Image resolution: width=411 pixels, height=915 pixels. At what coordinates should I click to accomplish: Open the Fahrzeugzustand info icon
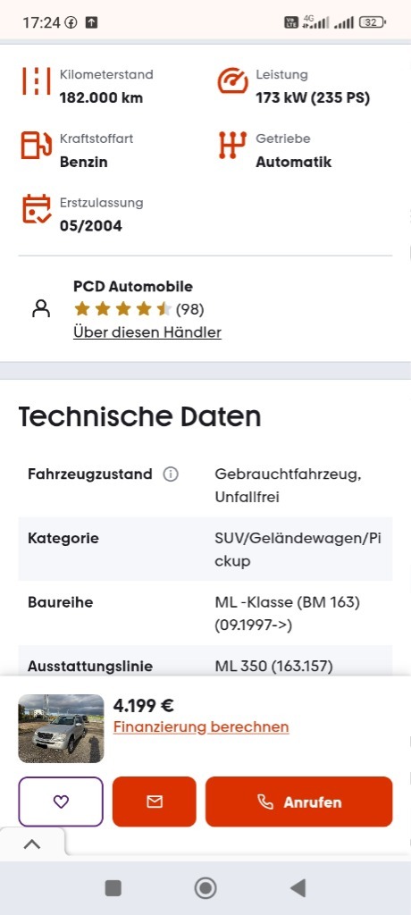[171, 474]
